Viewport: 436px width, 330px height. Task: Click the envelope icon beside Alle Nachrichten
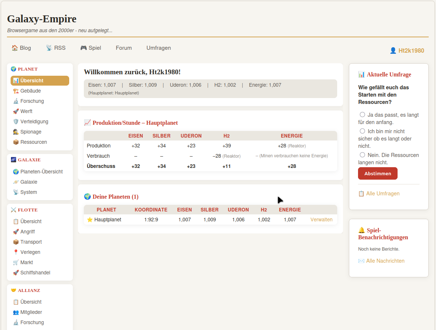pyautogui.click(x=361, y=261)
